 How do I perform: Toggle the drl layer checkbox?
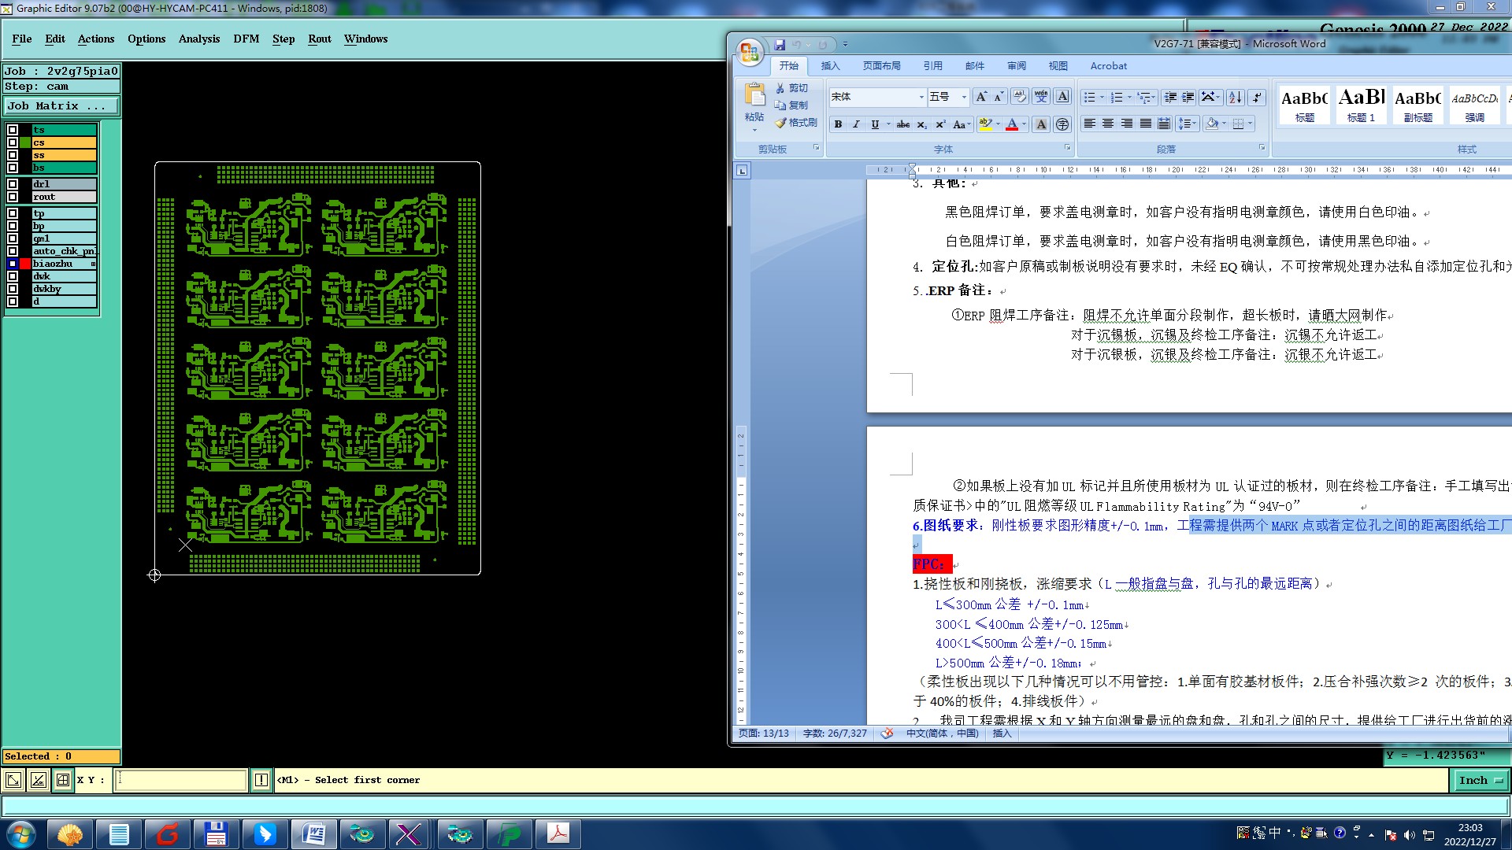click(x=13, y=184)
